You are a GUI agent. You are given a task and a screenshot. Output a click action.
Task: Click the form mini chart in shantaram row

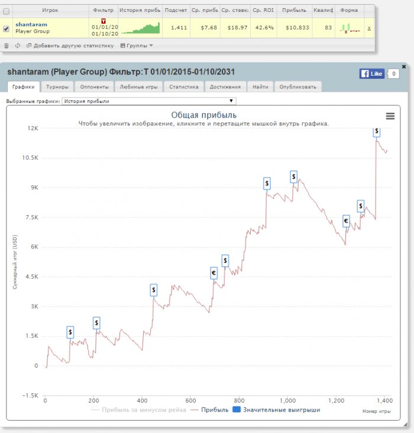tap(350, 28)
